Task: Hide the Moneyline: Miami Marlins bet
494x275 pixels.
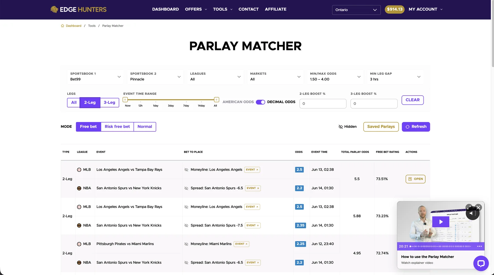Action: click(x=186, y=244)
